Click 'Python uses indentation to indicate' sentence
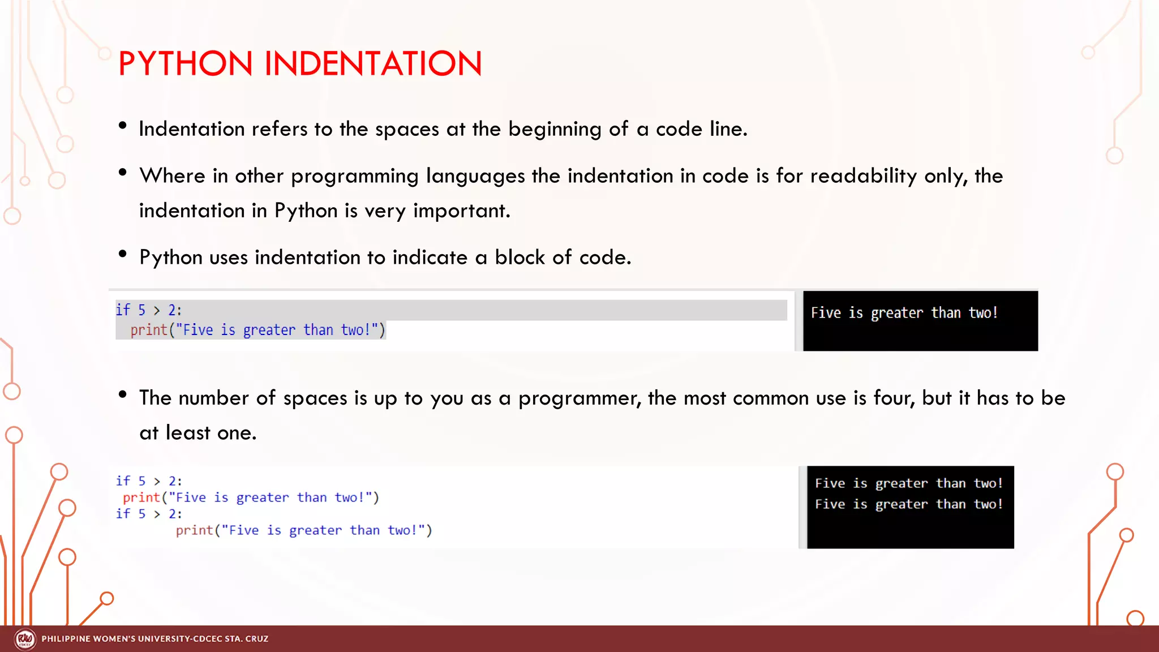Image resolution: width=1159 pixels, height=652 pixels. 385,258
